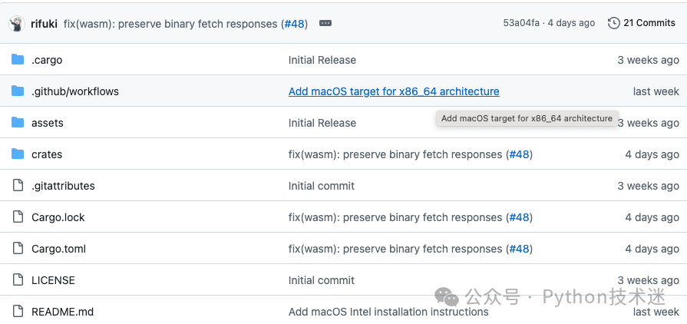Select '4 days ago' in Cargo.toml row
The image size is (687, 324).
click(652, 249)
